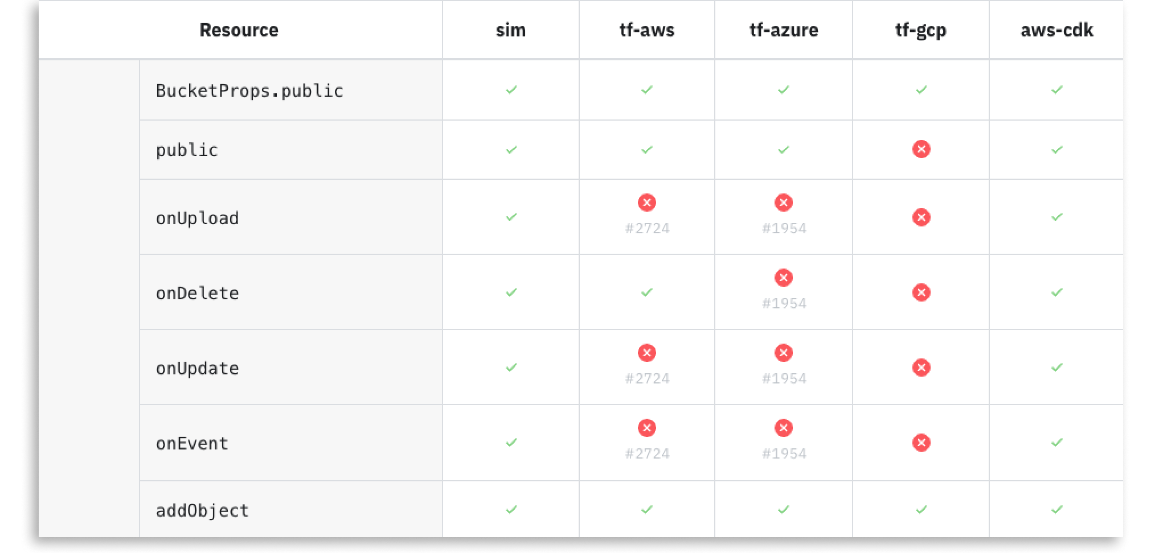Click the red X for onEvent tf-gcp
The image size is (1155, 553).
point(921,443)
